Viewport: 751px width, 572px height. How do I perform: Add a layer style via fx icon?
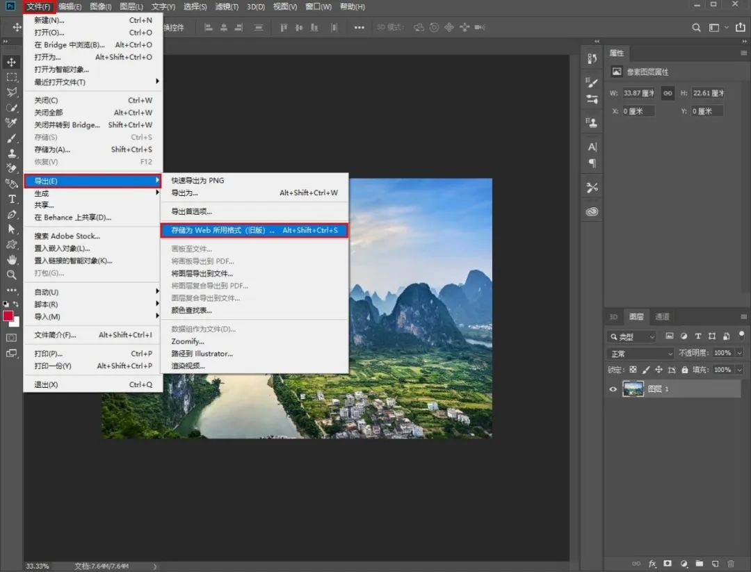652,564
